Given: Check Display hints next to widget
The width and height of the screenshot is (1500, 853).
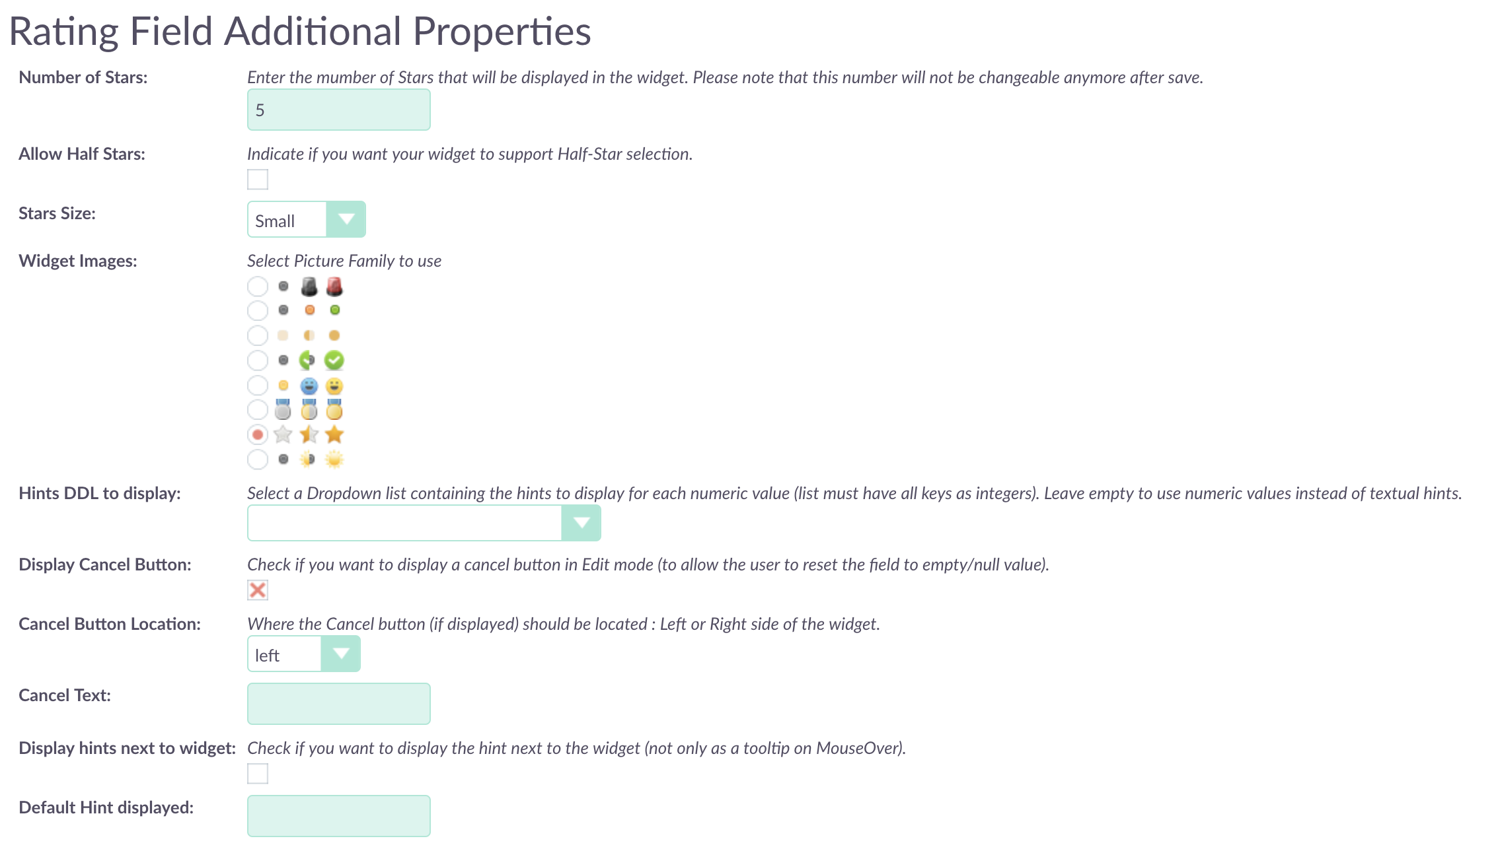Looking at the screenshot, I should 258,773.
